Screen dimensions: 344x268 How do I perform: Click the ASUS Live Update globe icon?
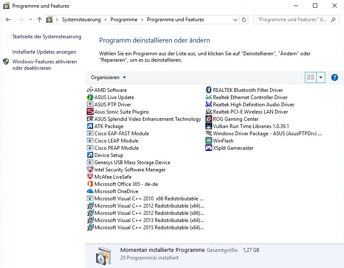tap(90, 97)
